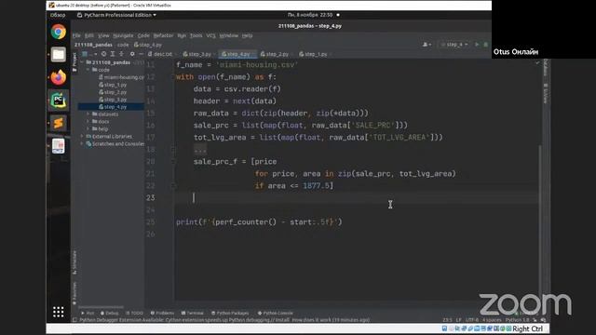Place cursor on empty line 24

tap(357, 209)
